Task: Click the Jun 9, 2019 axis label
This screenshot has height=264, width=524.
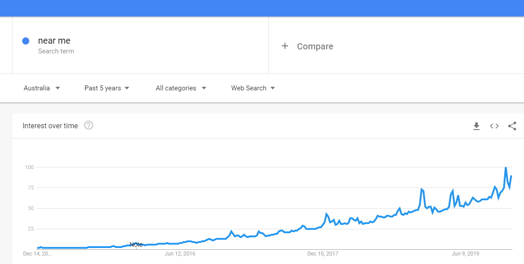Action: pyautogui.click(x=465, y=254)
